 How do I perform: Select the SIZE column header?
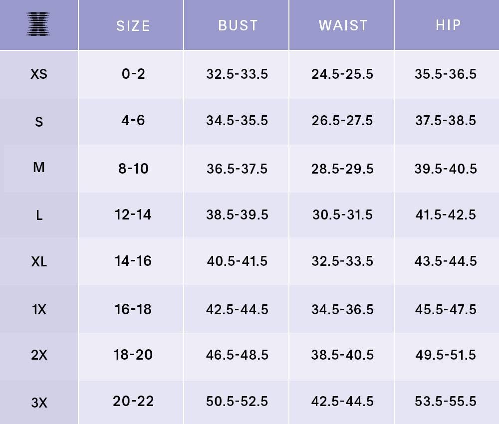[x=133, y=25]
